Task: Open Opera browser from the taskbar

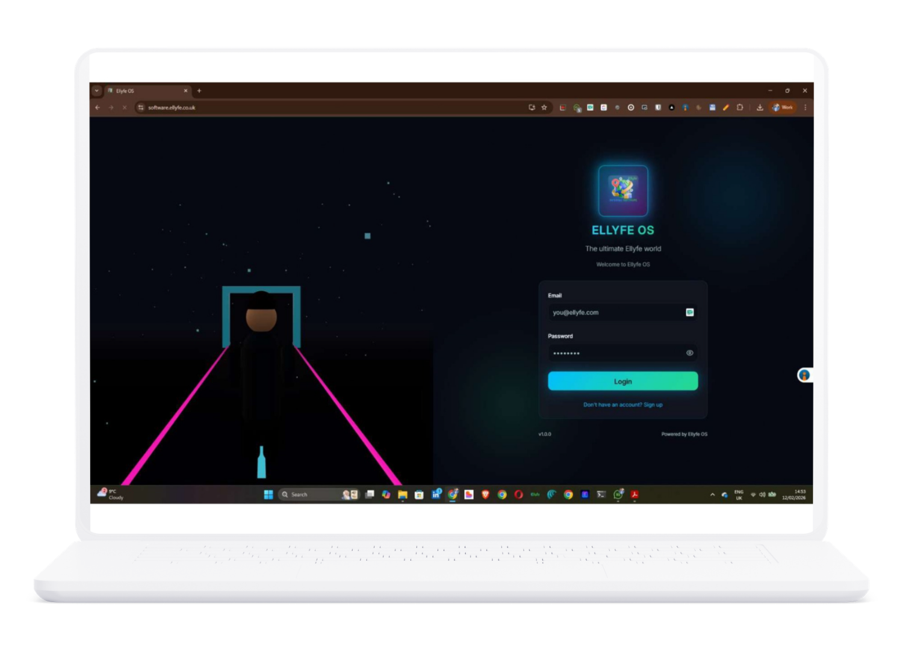Action: (518, 494)
